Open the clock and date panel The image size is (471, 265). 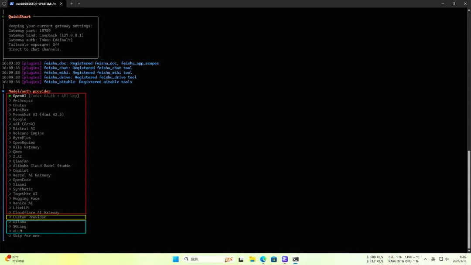pyautogui.click(x=460, y=259)
